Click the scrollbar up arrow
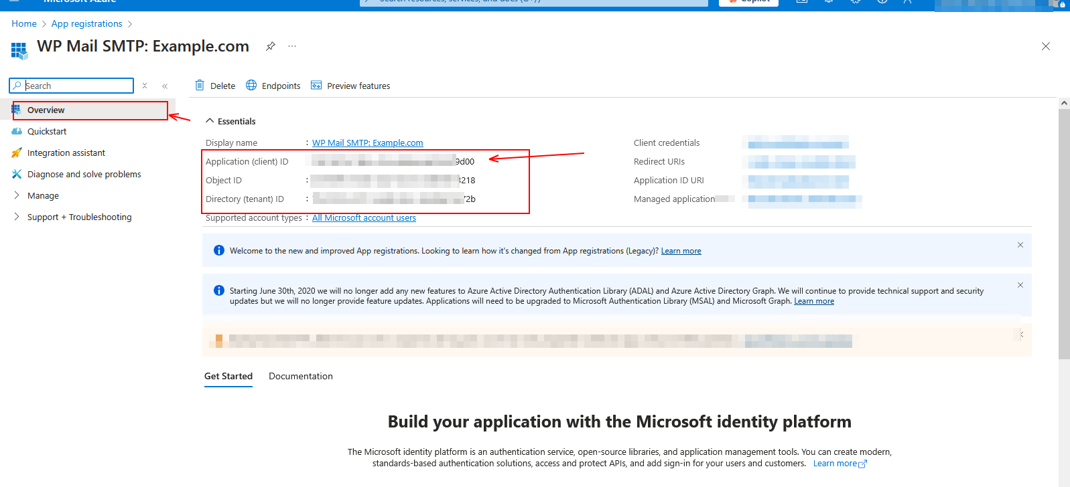 point(1064,103)
